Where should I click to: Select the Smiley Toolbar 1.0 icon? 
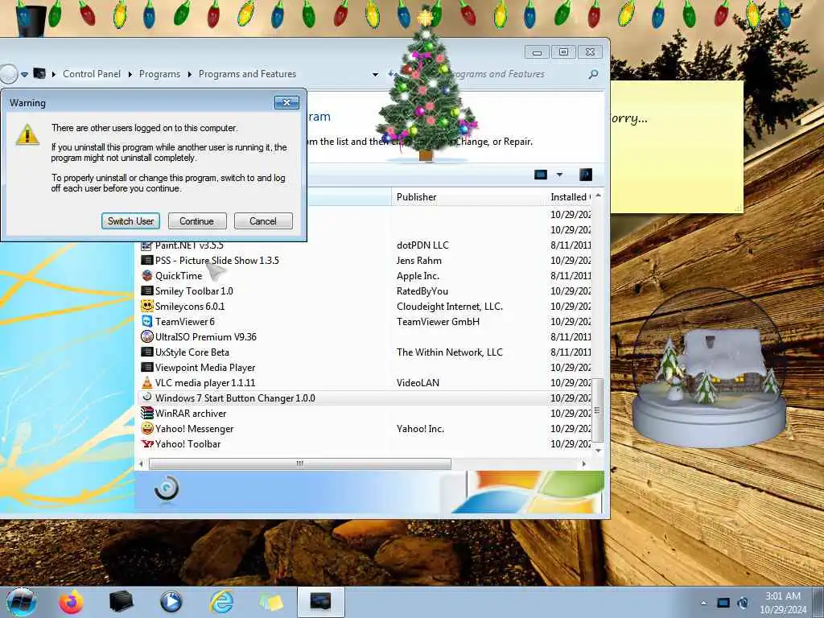click(x=146, y=290)
